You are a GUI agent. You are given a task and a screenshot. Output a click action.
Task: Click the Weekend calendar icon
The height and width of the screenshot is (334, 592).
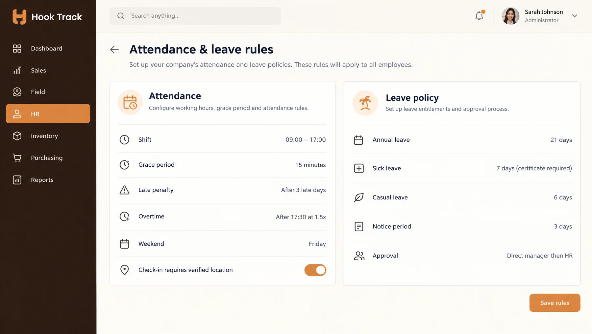pyautogui.click(x=124, y=244)
